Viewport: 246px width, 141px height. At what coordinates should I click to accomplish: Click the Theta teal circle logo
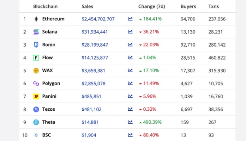36,122
